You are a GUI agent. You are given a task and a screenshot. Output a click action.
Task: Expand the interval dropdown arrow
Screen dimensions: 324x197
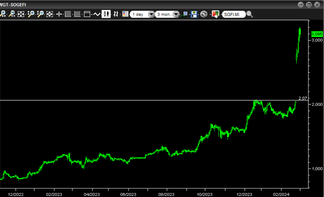pyautogui.click(x=151, y=14)
